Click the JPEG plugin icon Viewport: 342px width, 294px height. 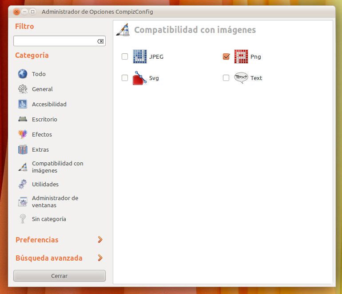click(139, 56)
